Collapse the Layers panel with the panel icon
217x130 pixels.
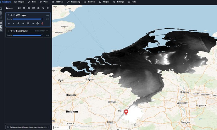tap(48, 8)
